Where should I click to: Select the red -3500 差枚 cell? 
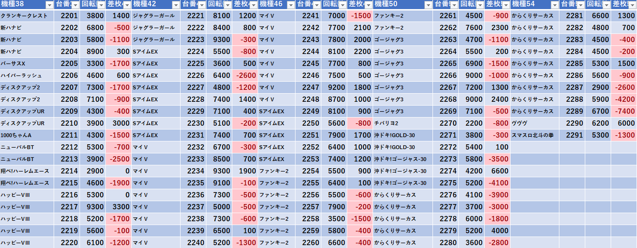pos(498,159)
